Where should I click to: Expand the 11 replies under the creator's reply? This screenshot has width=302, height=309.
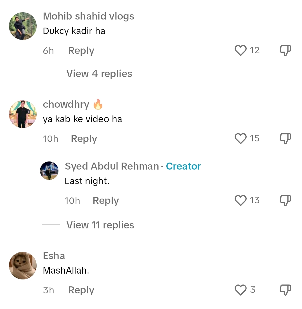tap(100, 225)
